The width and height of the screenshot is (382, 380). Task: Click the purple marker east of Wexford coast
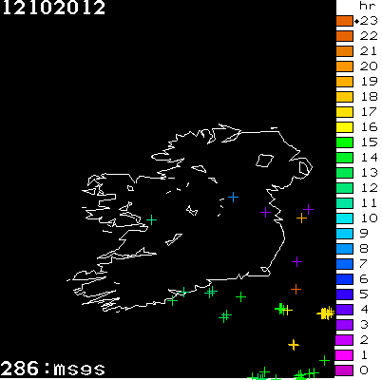click(x=296, y=262)
